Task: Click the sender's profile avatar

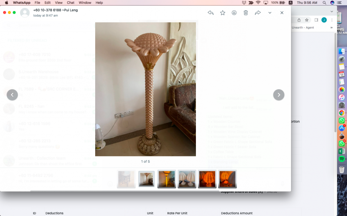Action: tap(25, 13)
